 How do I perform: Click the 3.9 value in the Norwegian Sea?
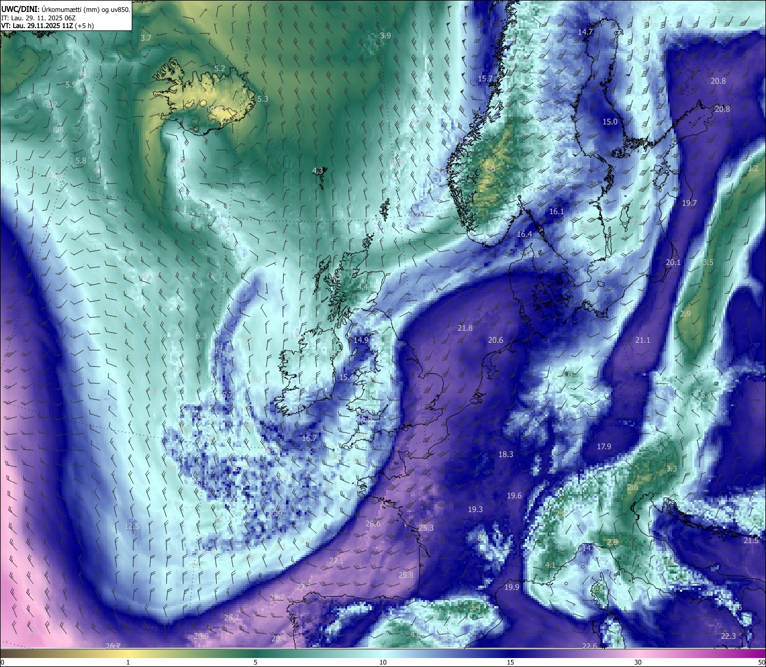click(x=385, y=35)
